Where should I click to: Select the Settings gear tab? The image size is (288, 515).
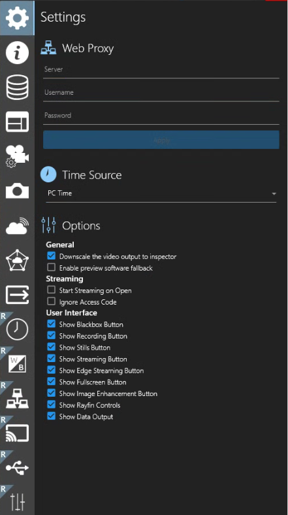[17, 18]
